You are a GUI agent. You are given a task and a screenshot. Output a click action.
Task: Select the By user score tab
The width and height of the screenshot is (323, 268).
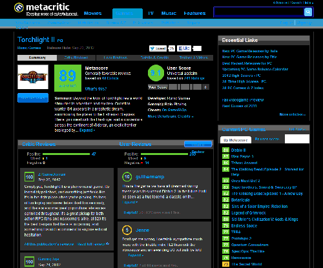tap(267, 139)
